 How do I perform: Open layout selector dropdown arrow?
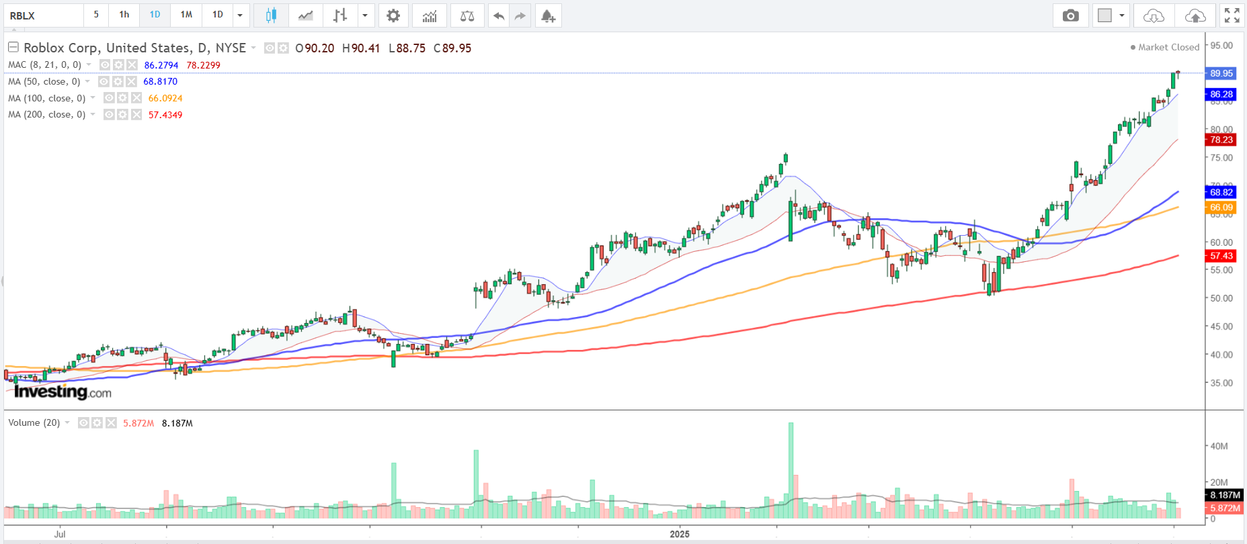1121,15
